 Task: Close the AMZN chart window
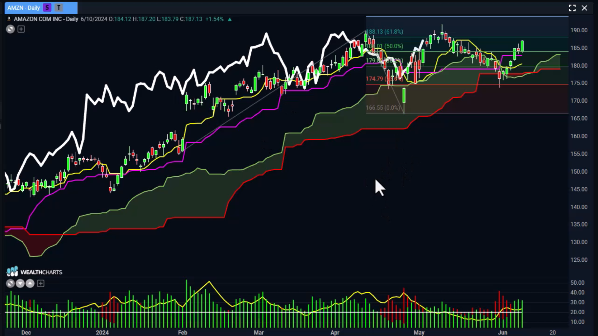pyautogui.click(x=585, y=8)
